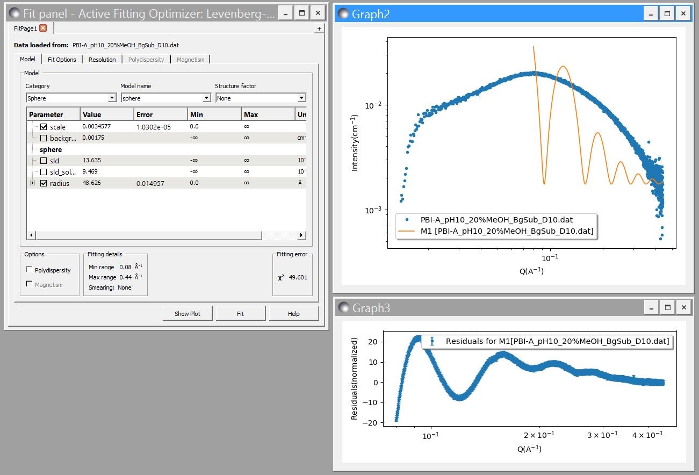Screen dimensions: 699x475
Task: Click the parameter table scroll-left arrow
Action: [x=31, y=235]
